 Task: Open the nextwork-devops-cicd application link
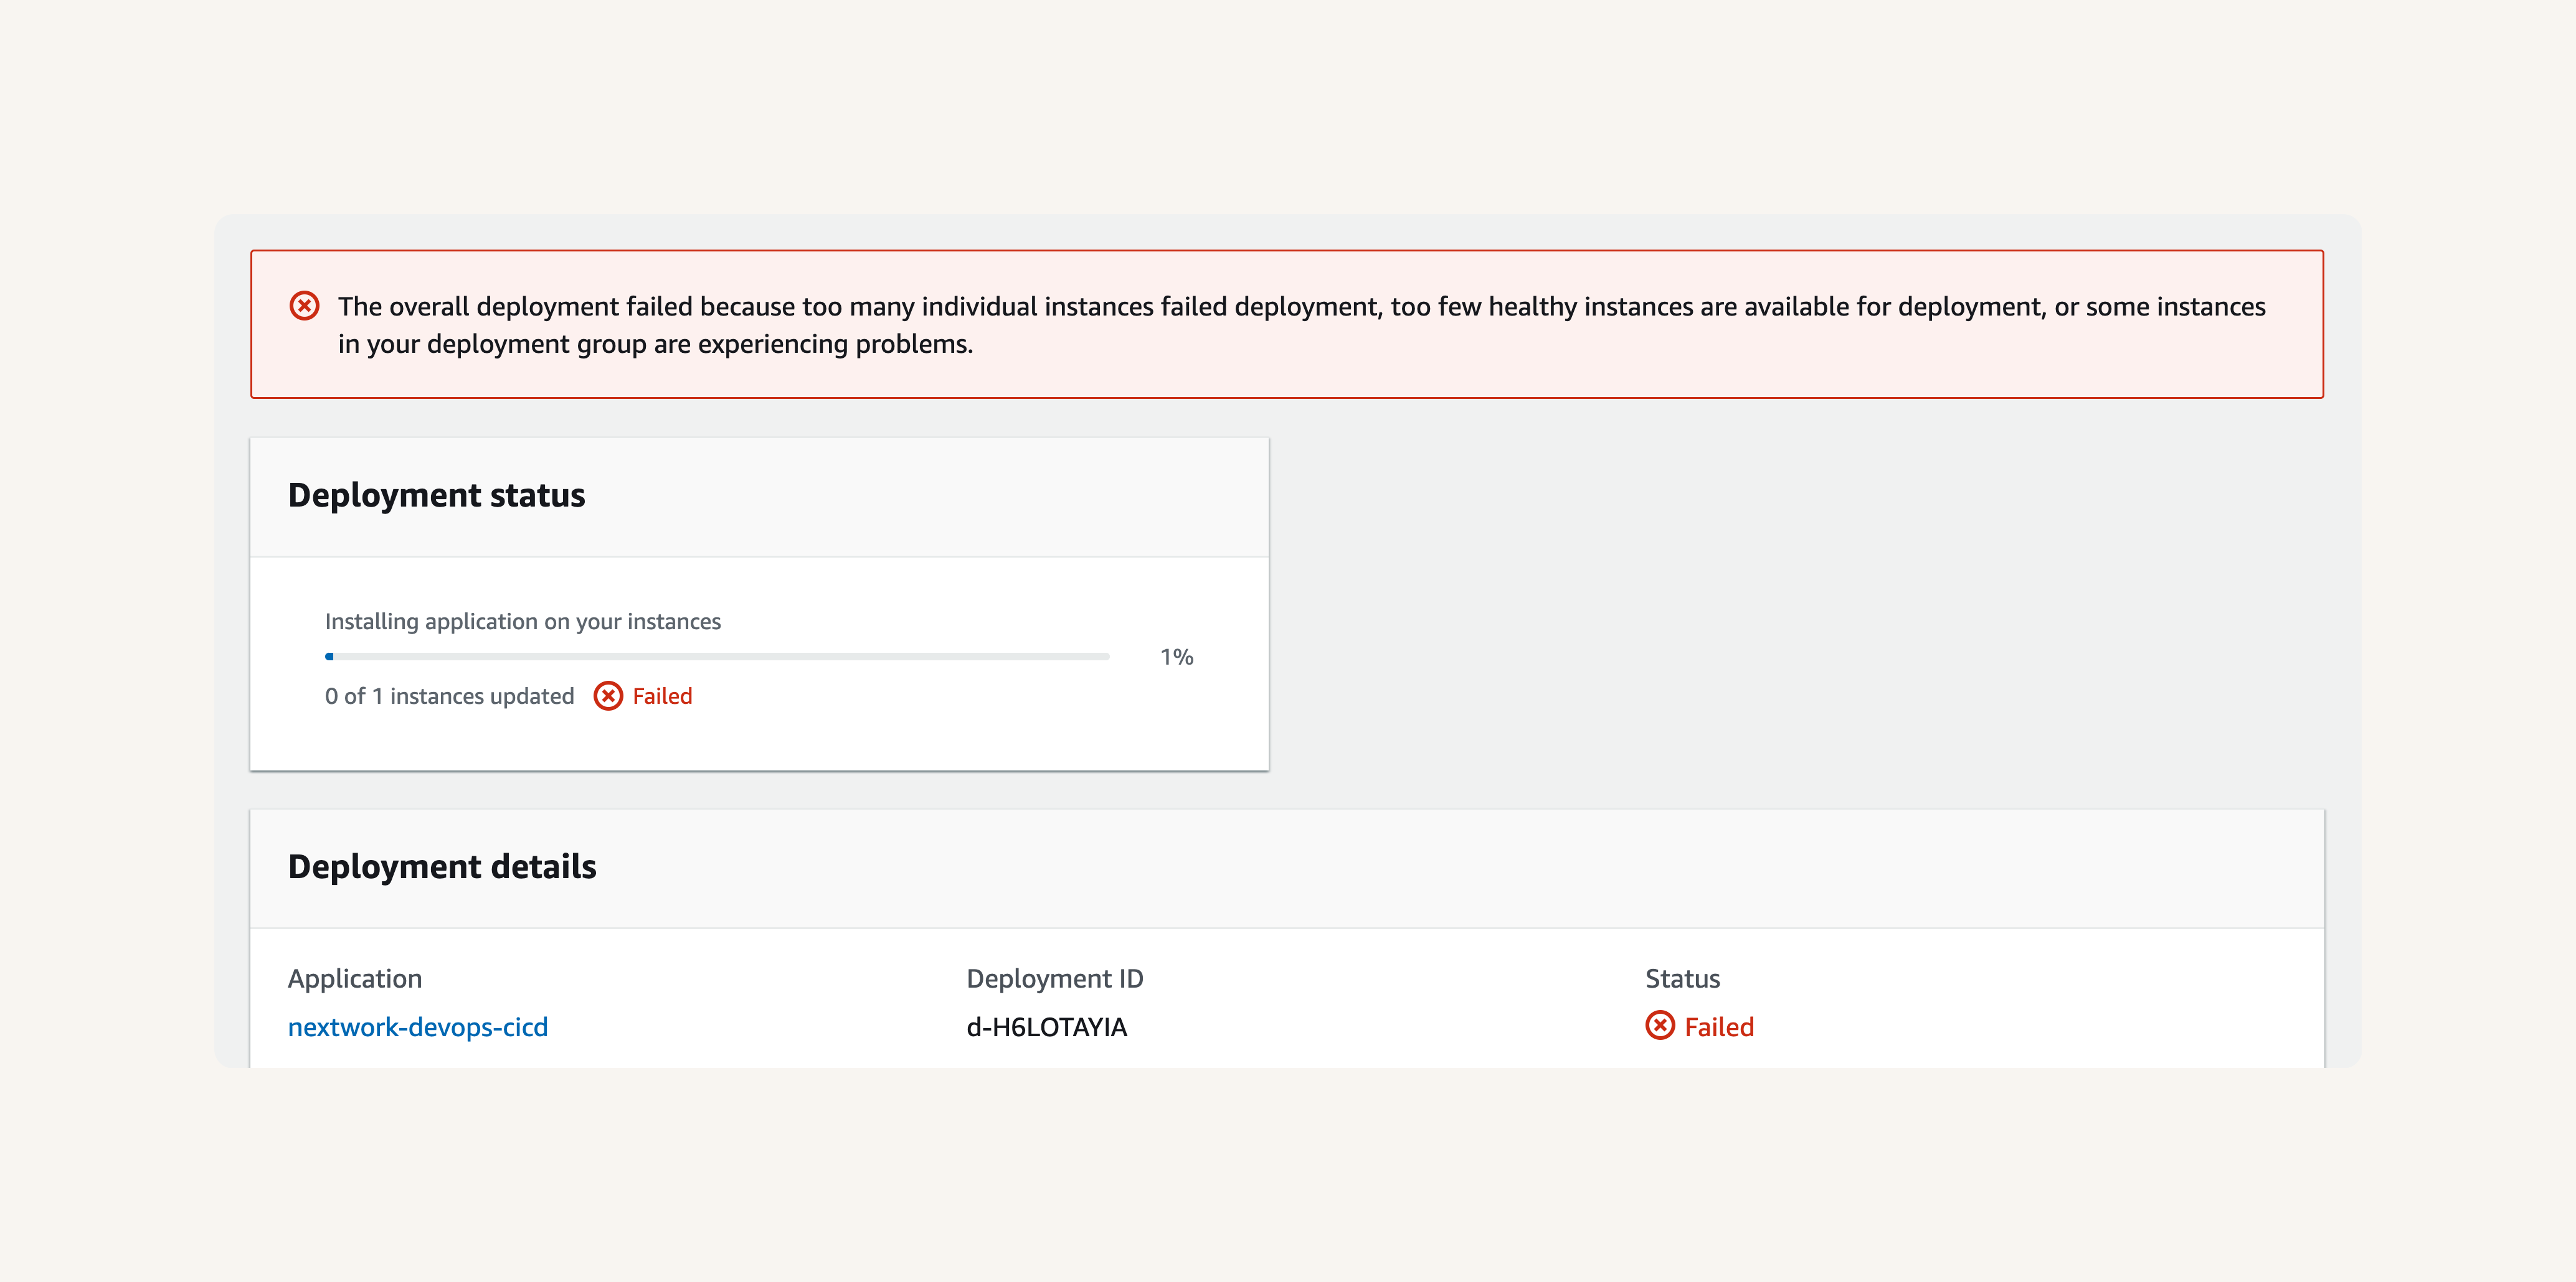tap(418, 1027)
